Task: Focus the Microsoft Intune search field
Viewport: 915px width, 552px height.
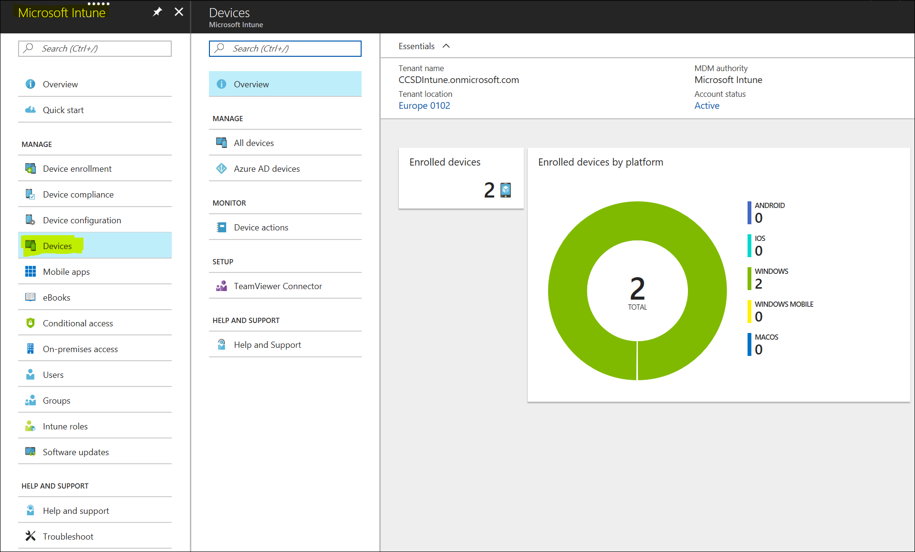Action: 95,48
